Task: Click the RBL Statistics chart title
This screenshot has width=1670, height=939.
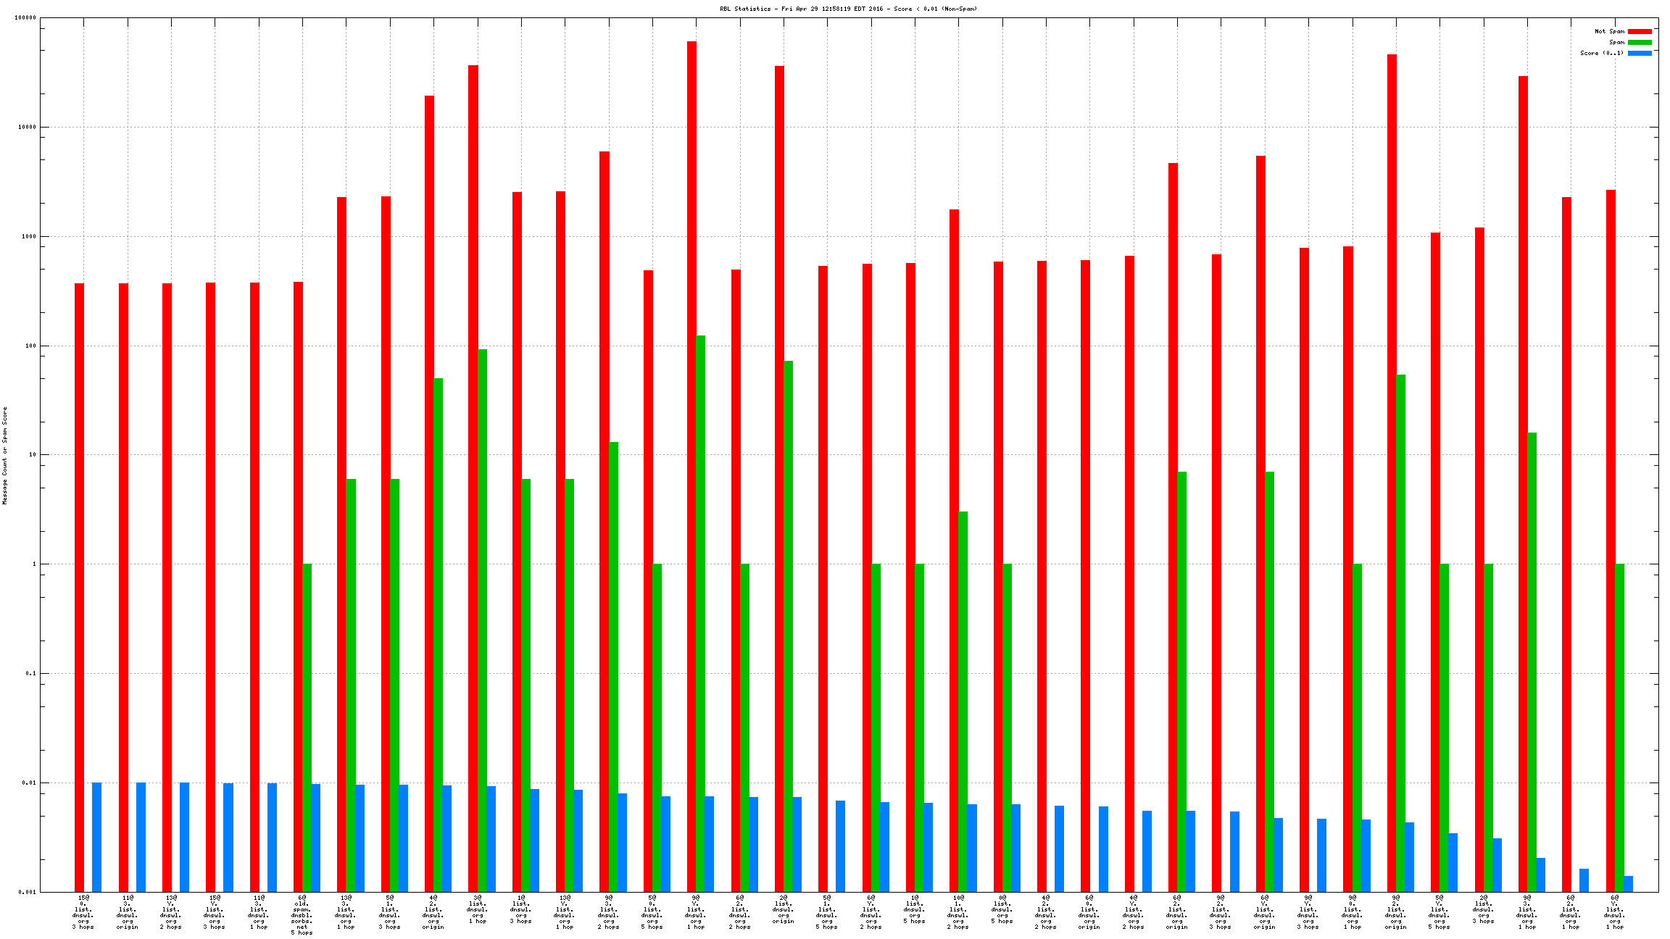Action: click(x=848, y=9)
